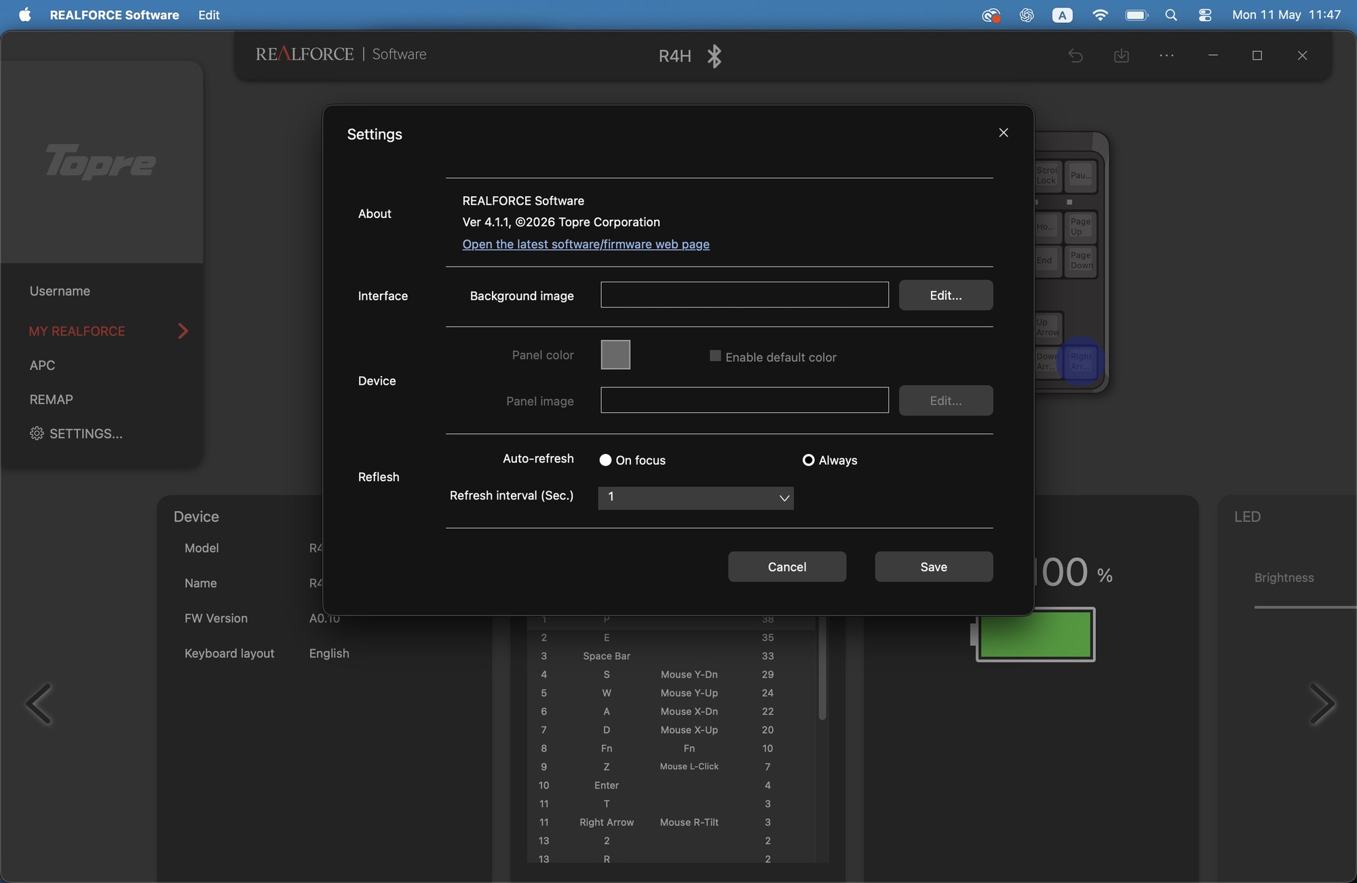Click the green battery level indicator

[x=1035, y=635]
